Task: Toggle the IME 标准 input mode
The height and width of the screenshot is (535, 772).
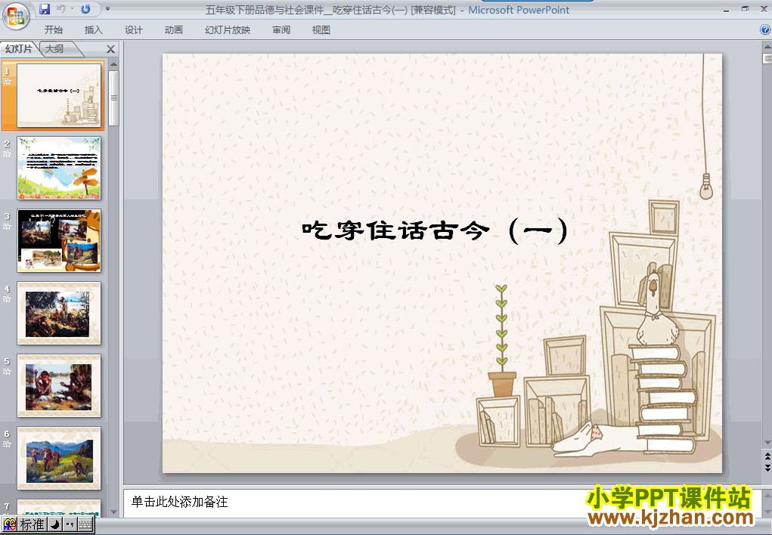Action: pyautogui.click(x=32, y=524)
